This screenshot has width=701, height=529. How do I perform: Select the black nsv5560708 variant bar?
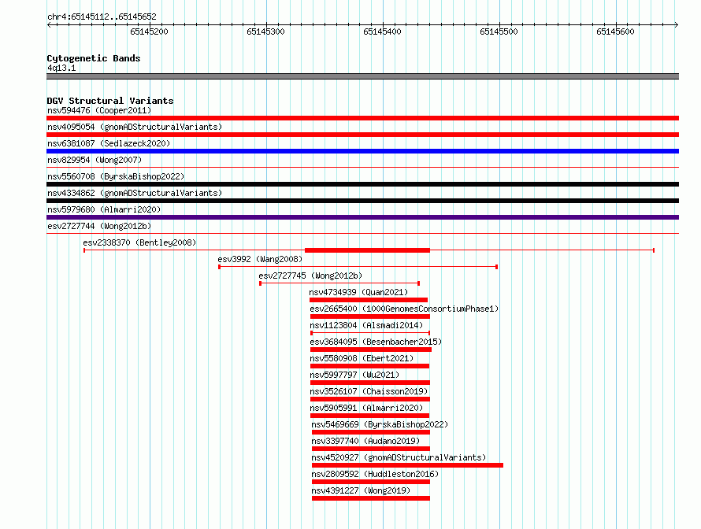point(362,184)
